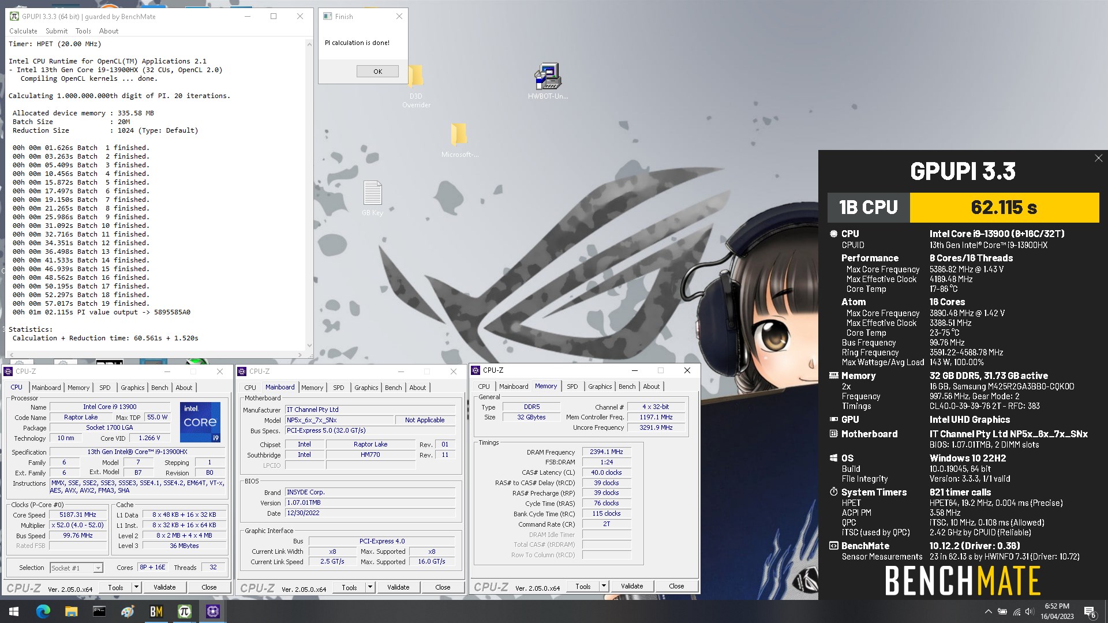Click the battery power icon in system tray
The height and width of the screenshot is (623, 1108).
pos(1002,611)
